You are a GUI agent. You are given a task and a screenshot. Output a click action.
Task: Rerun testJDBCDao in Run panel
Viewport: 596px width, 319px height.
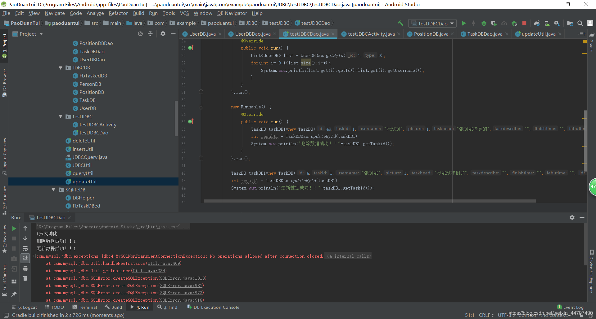[x=14, y=229]
